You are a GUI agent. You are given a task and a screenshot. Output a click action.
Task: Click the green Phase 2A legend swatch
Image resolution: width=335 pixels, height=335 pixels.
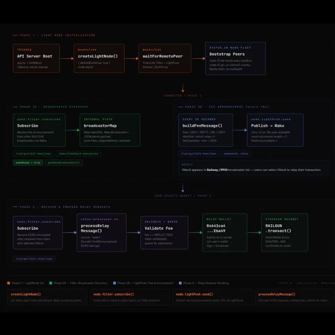pos(51,283)
